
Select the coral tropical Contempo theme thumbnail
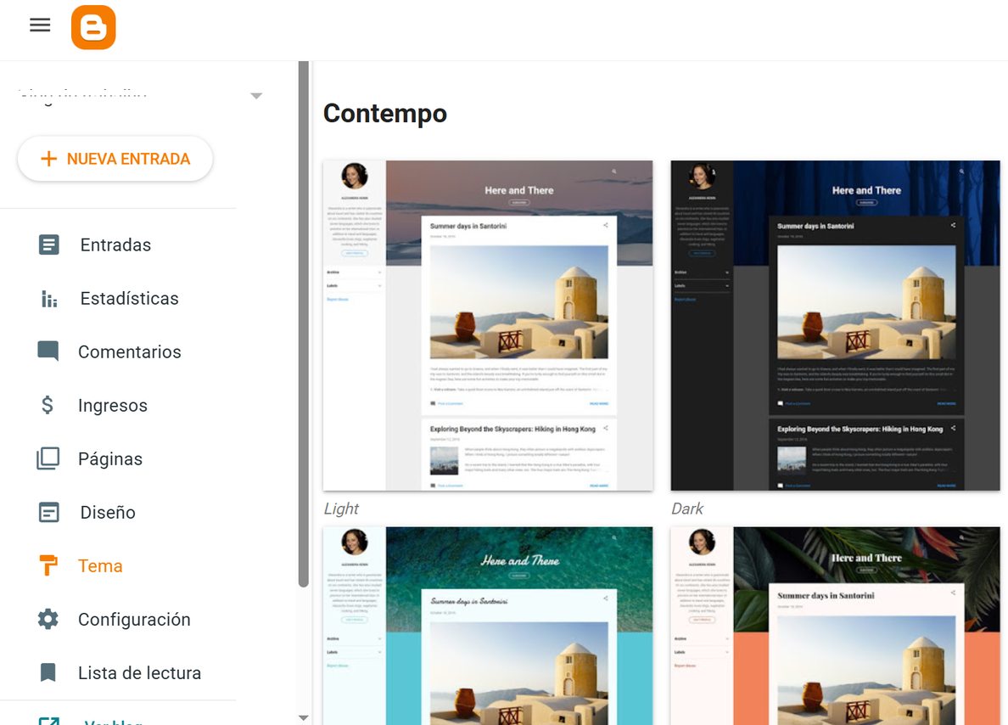(x=835, y=626)
